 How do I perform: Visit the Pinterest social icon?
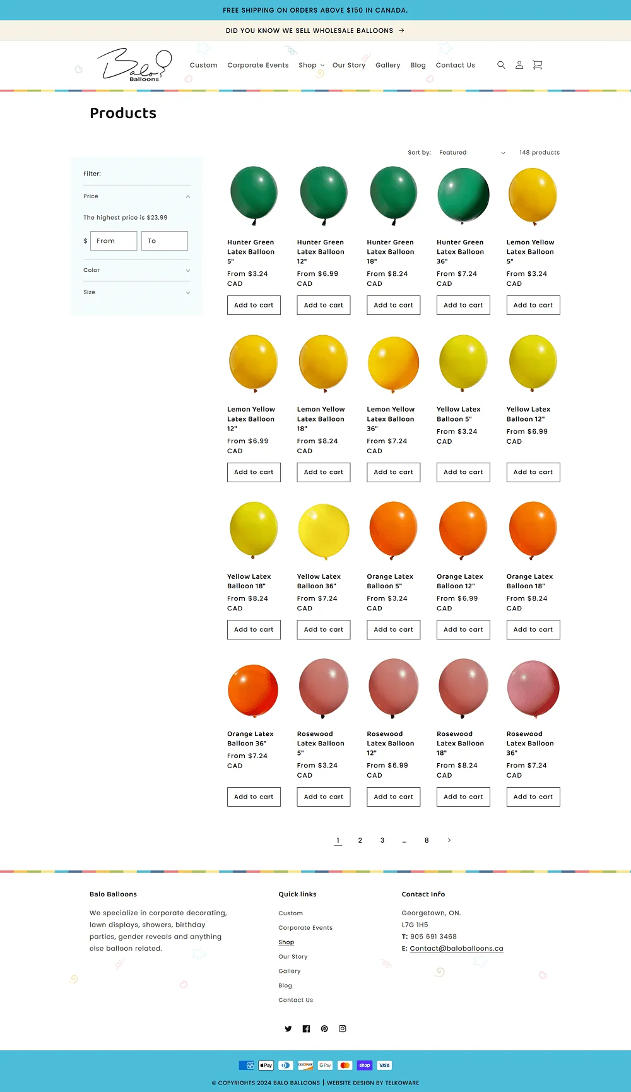[324, 1029]
